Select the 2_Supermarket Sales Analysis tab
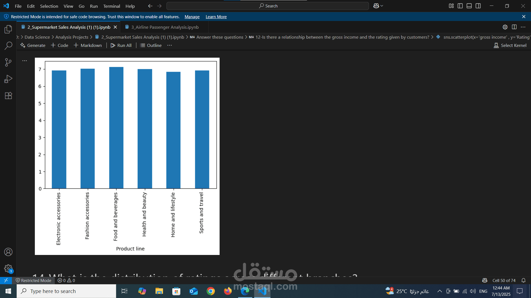 point(69,27)
